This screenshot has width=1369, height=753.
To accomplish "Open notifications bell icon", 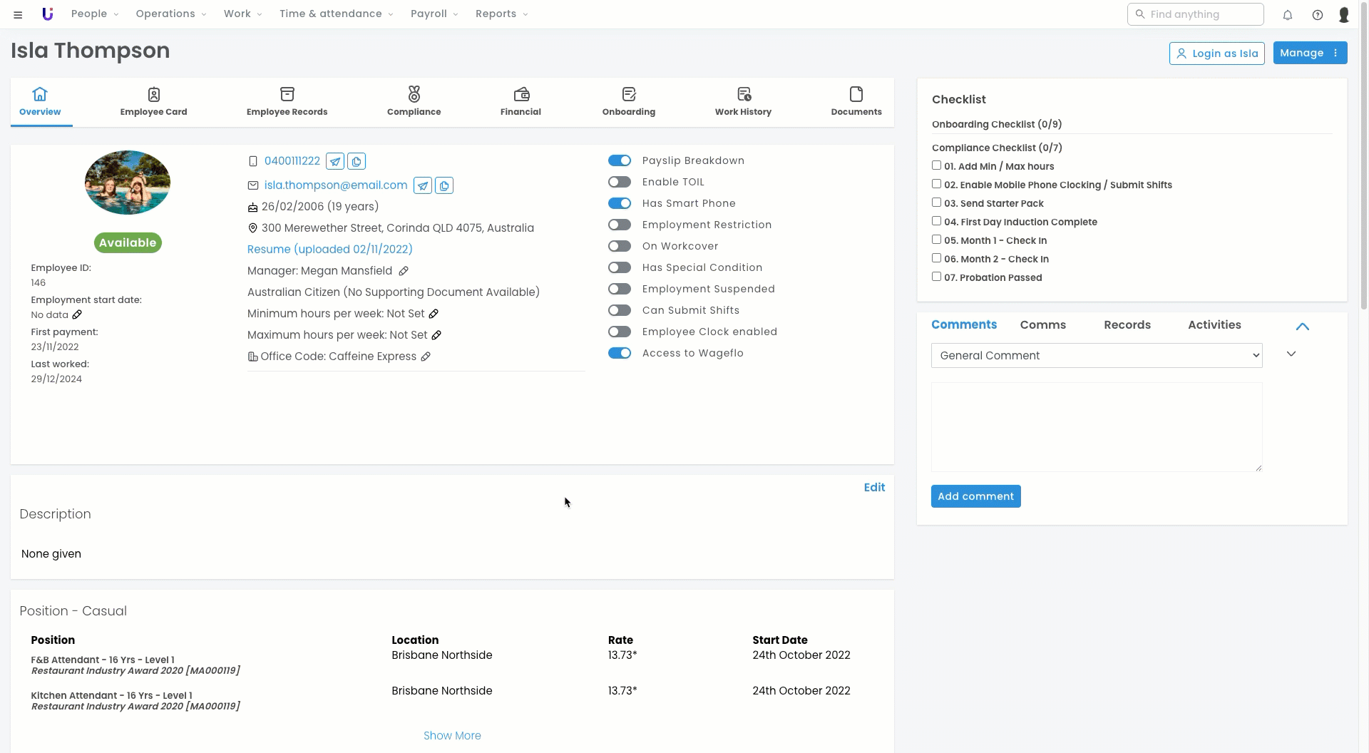I will click(x=1288, y=14).
